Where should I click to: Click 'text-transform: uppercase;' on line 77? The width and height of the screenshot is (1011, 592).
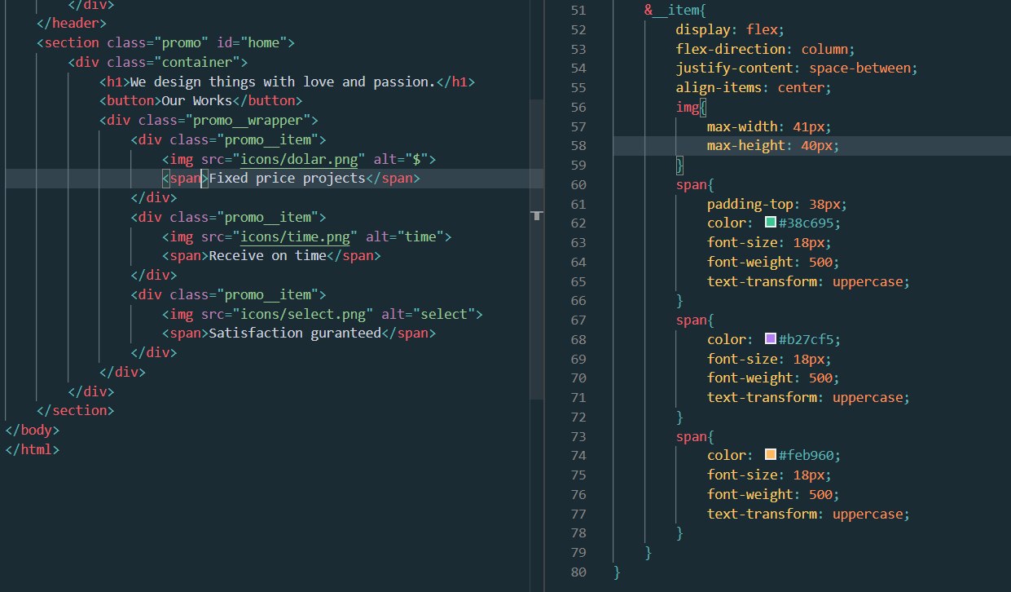point(808,514)
